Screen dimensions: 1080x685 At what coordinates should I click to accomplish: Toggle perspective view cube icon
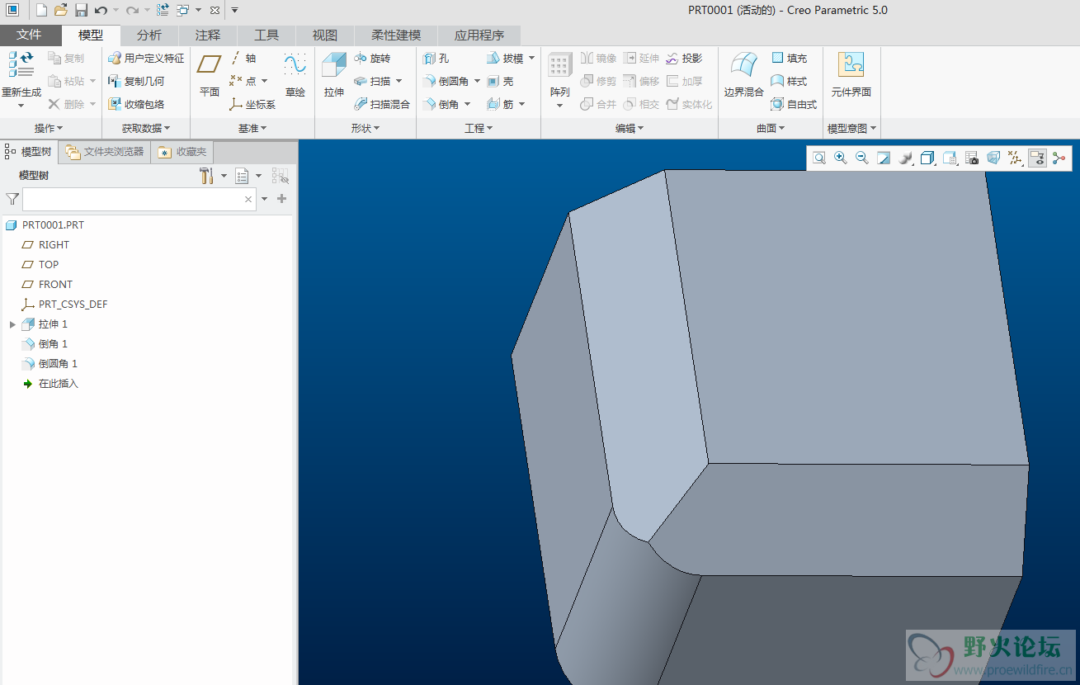tap(993, 158)
